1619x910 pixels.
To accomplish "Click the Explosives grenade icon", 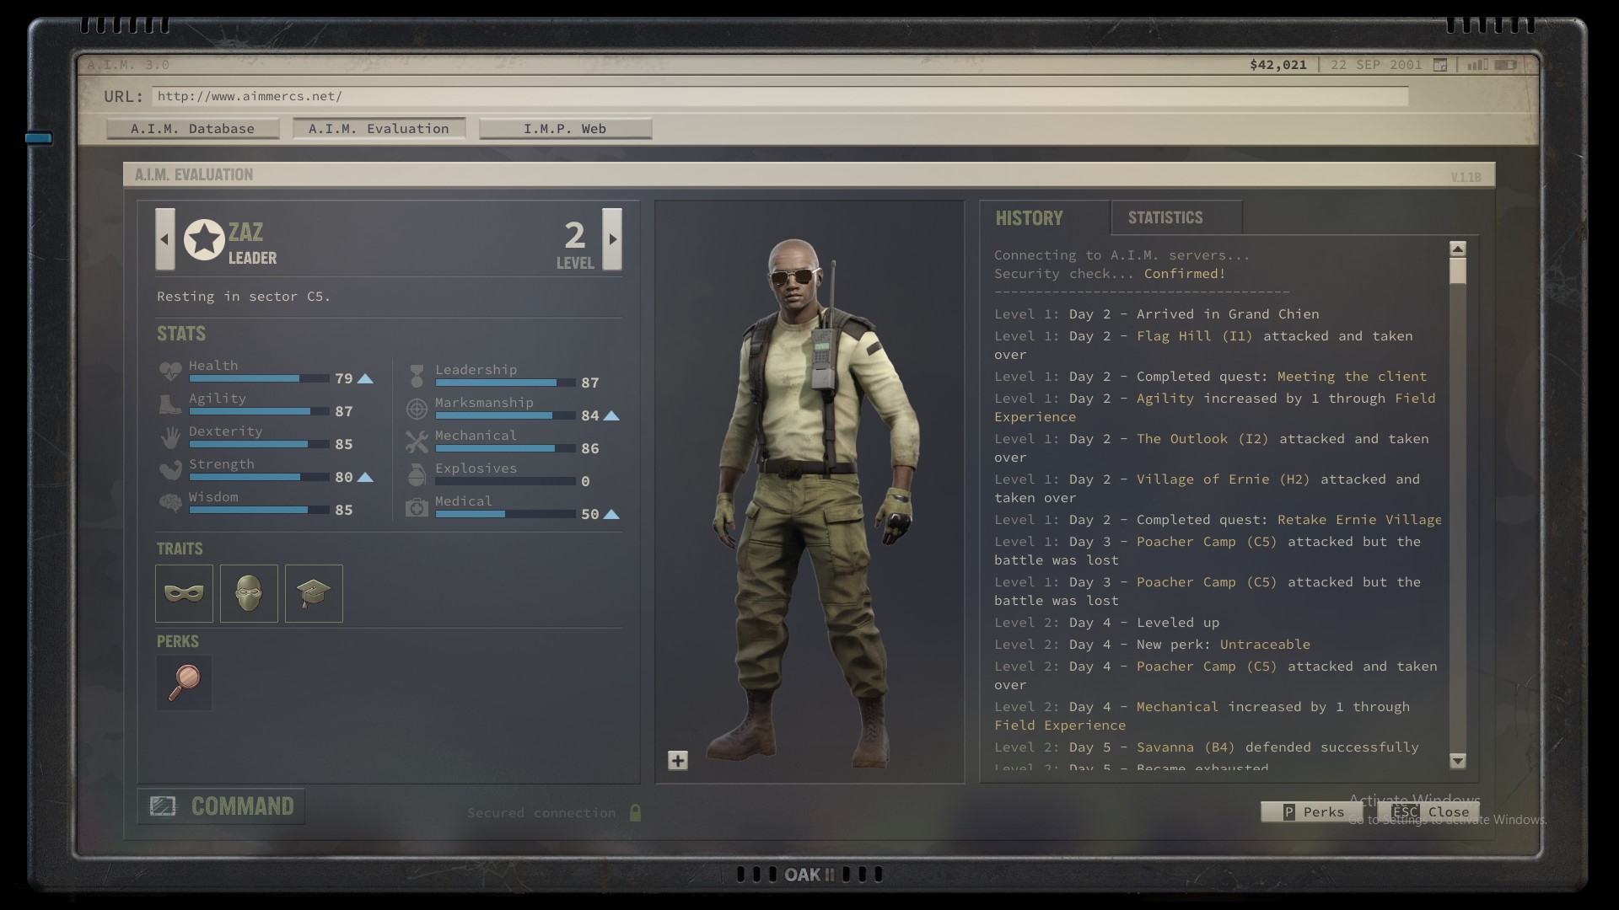I will pos(417,474).
